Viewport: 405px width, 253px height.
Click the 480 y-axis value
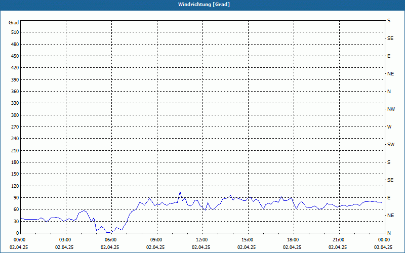coord(15,45)
